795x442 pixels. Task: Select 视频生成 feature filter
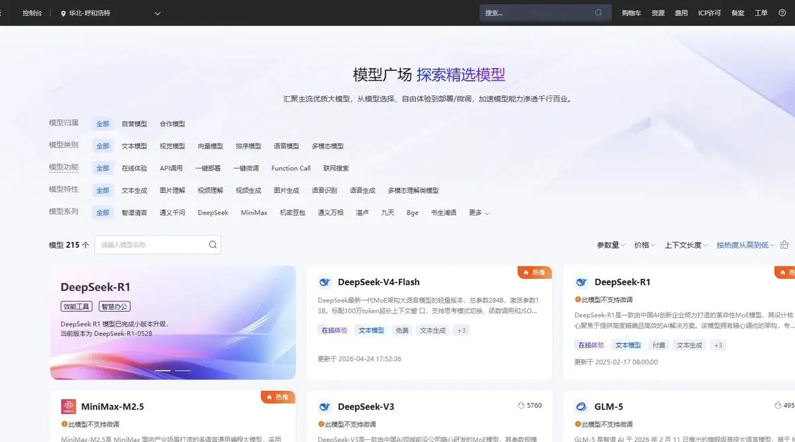(x=249, y=191)
